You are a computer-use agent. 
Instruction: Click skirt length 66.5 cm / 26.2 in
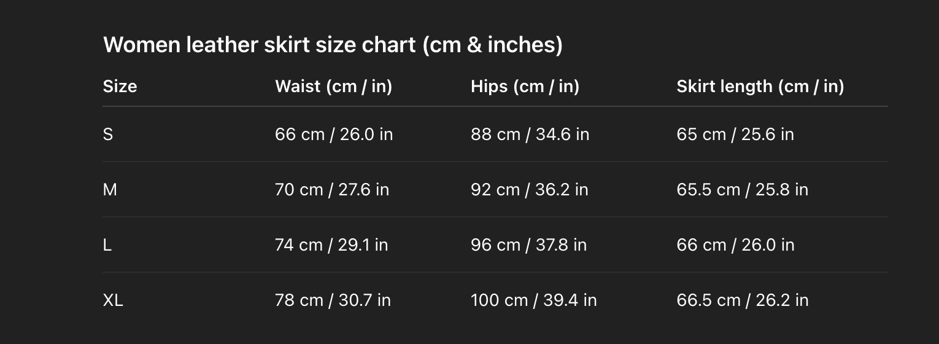pos(742,300)
